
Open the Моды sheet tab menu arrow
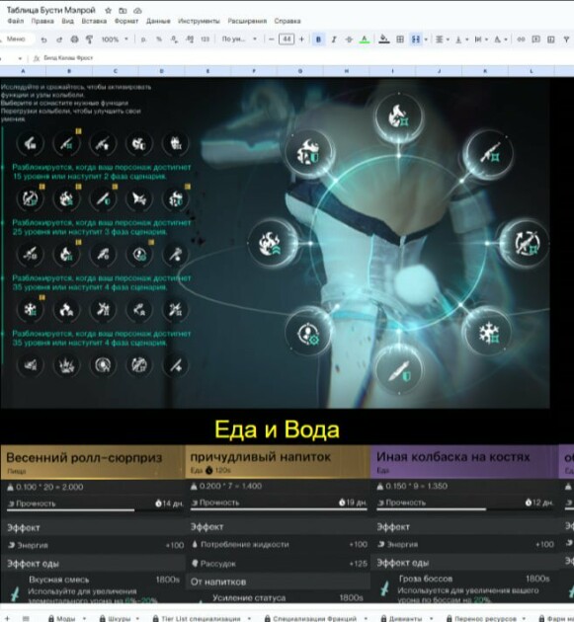(84, 618)
